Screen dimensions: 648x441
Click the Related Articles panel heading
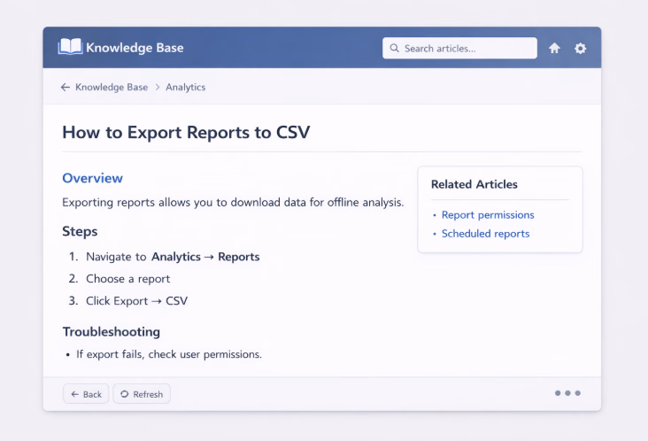click(474, 184)
